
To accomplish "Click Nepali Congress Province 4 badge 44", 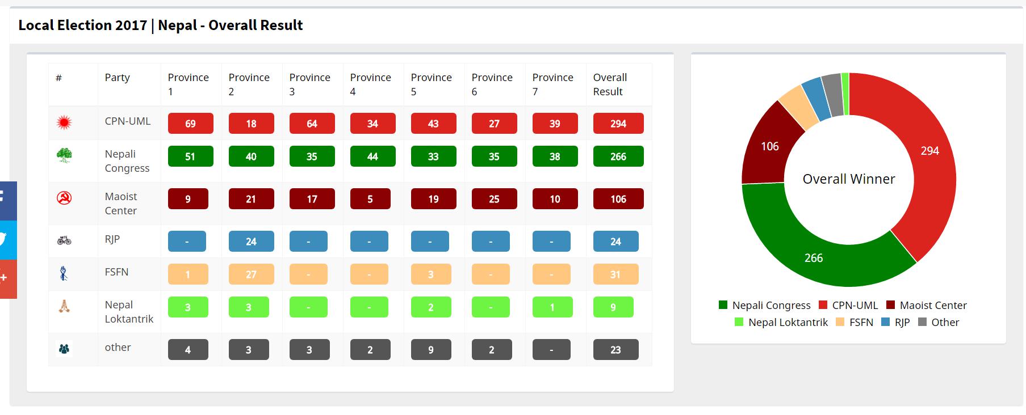I will point(372,156).
